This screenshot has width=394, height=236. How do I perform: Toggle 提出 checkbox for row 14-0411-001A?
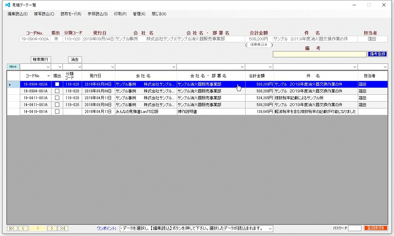click(x=57, y=105)
